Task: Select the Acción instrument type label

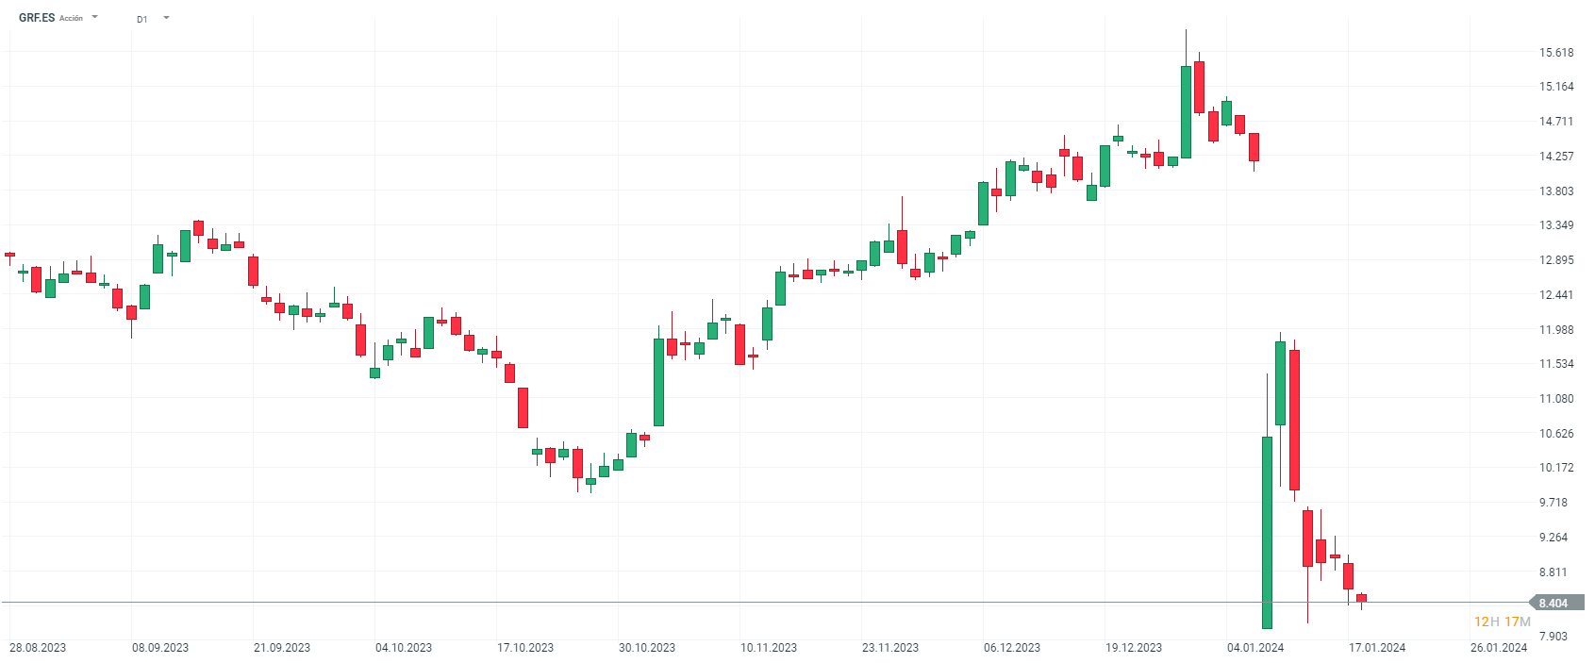Action: click(72, 18)
